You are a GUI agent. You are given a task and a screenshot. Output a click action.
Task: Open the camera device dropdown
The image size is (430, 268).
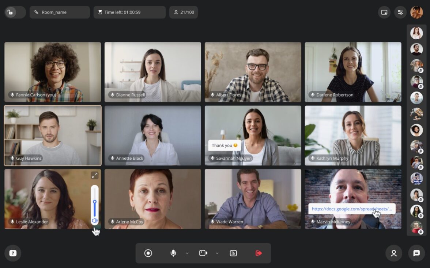pyautogui.click(x=218, y=253)
